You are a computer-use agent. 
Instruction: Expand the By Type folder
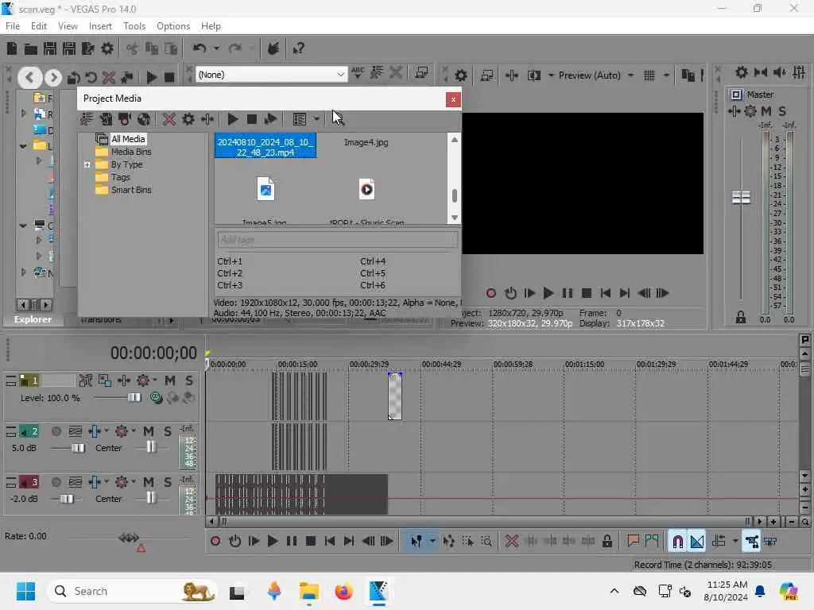point(87,165)
